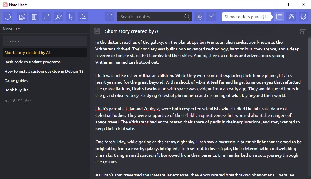Pin the current note
Screen dimensions: 311x179
pyautogui.click(x=59, y=17)
